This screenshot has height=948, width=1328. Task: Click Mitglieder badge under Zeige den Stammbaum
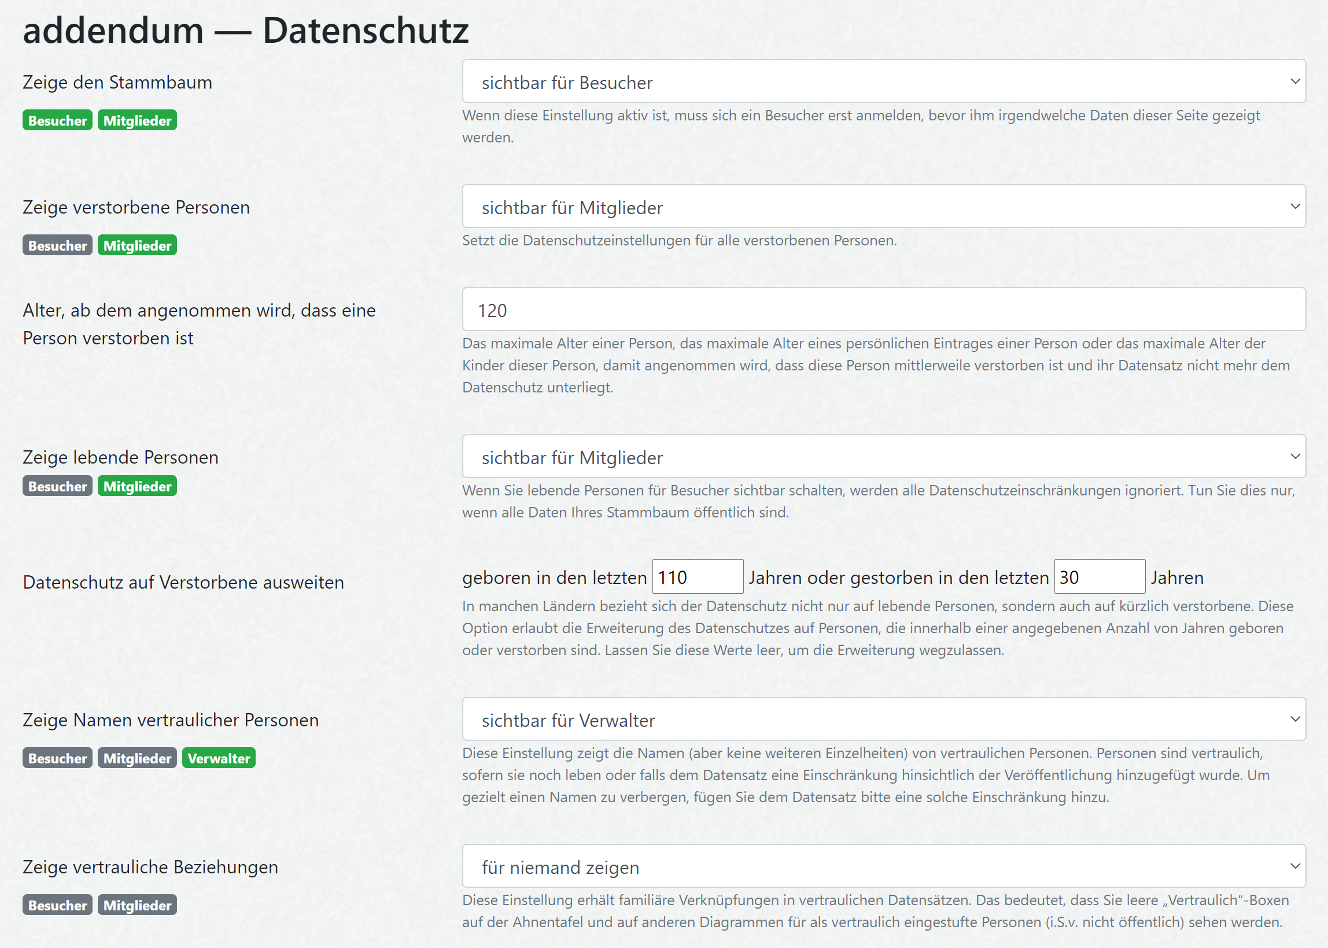pos(137,120)
